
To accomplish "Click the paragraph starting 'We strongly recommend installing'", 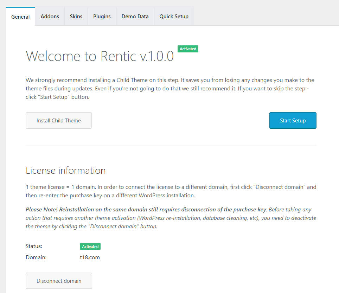I will (170, 88).
